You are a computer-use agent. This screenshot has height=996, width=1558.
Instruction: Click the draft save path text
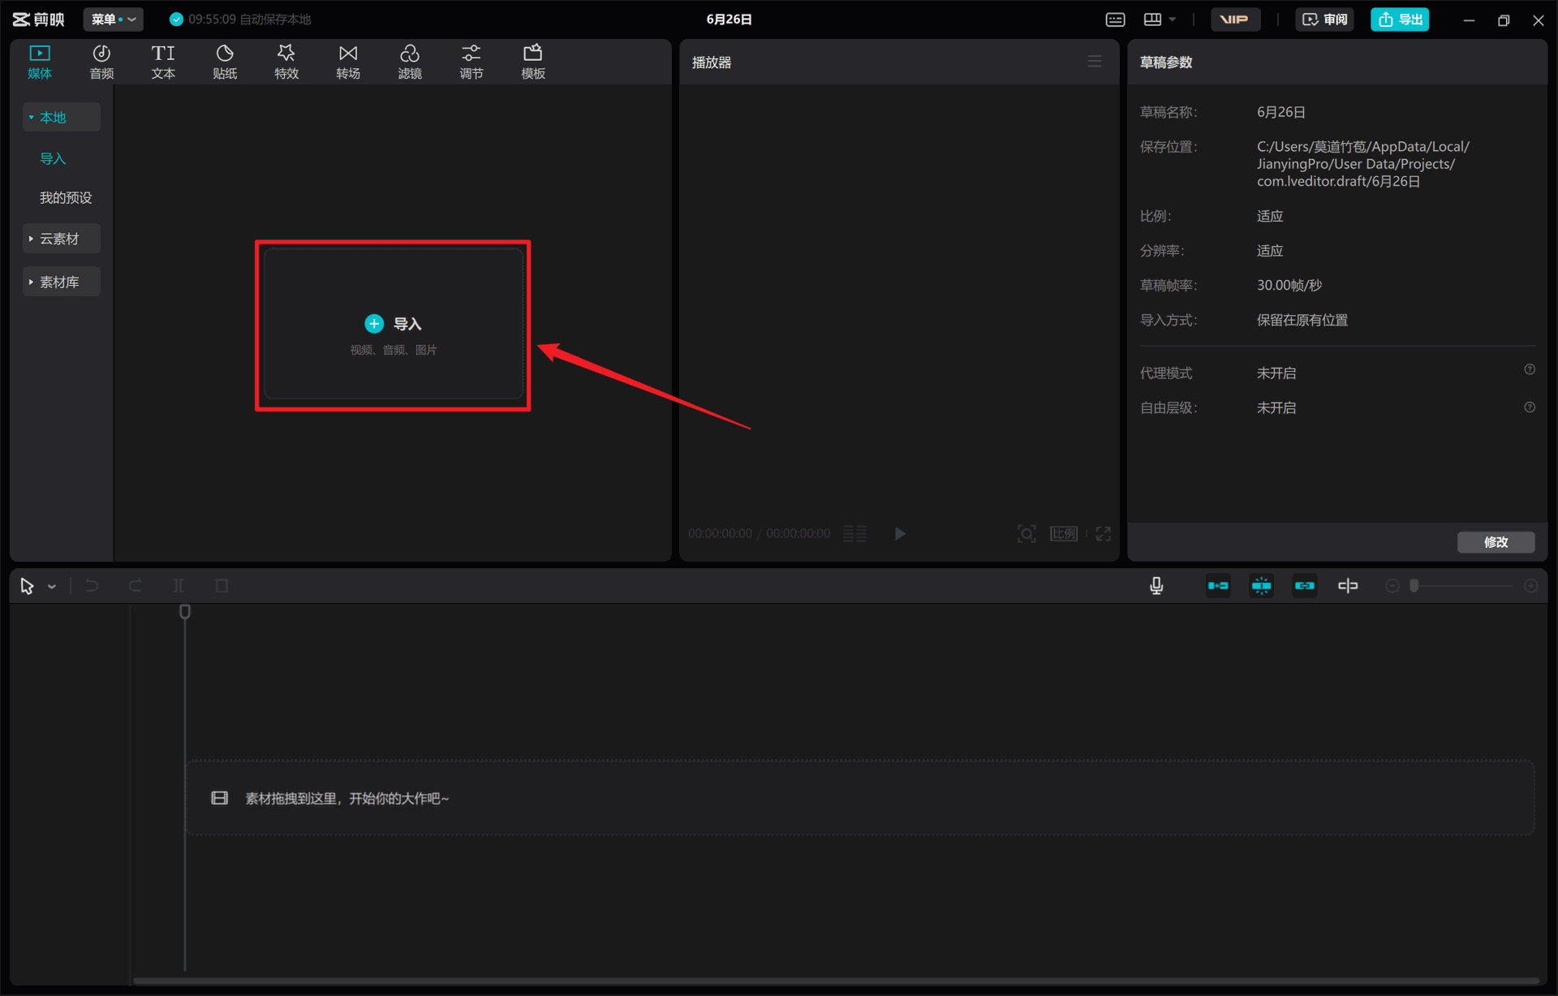pyautogui.click(x=1363, y=164)
